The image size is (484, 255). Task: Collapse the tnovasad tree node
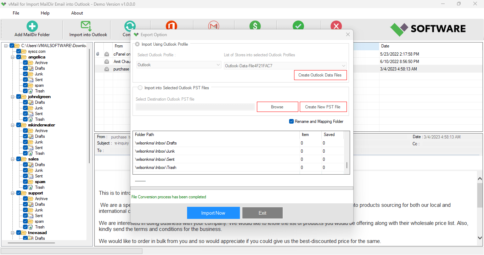pyautogui.click(x=12, y=233)
